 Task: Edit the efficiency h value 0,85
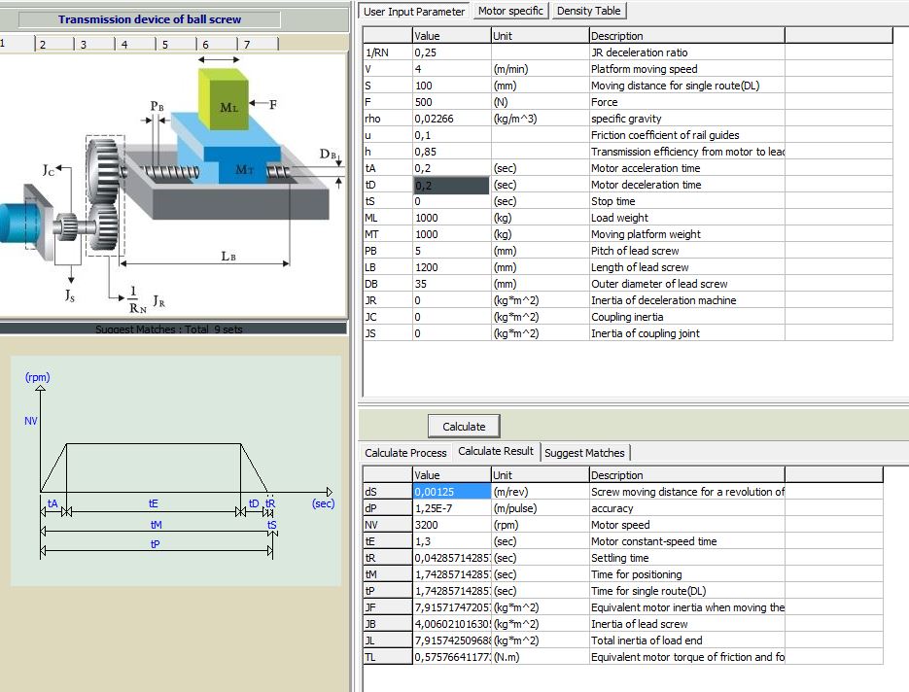(x=452, y=152)
